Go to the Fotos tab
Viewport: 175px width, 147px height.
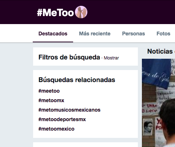point(163,34)
